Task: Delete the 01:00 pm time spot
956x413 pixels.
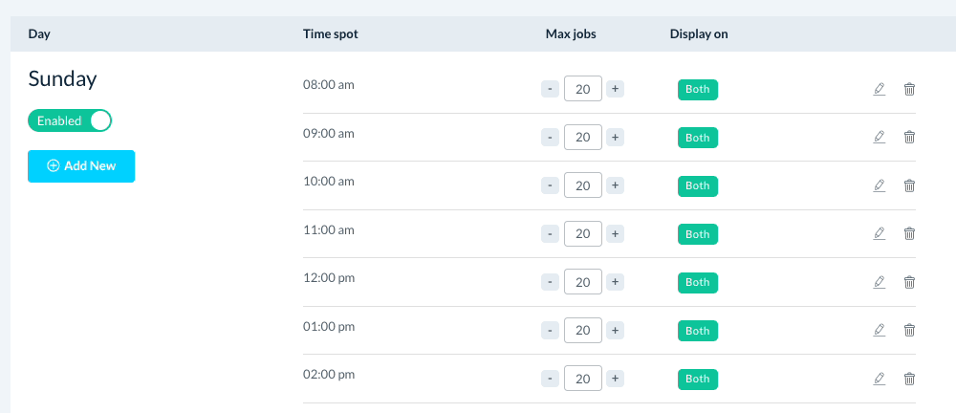Action: (x=909, y=330)
